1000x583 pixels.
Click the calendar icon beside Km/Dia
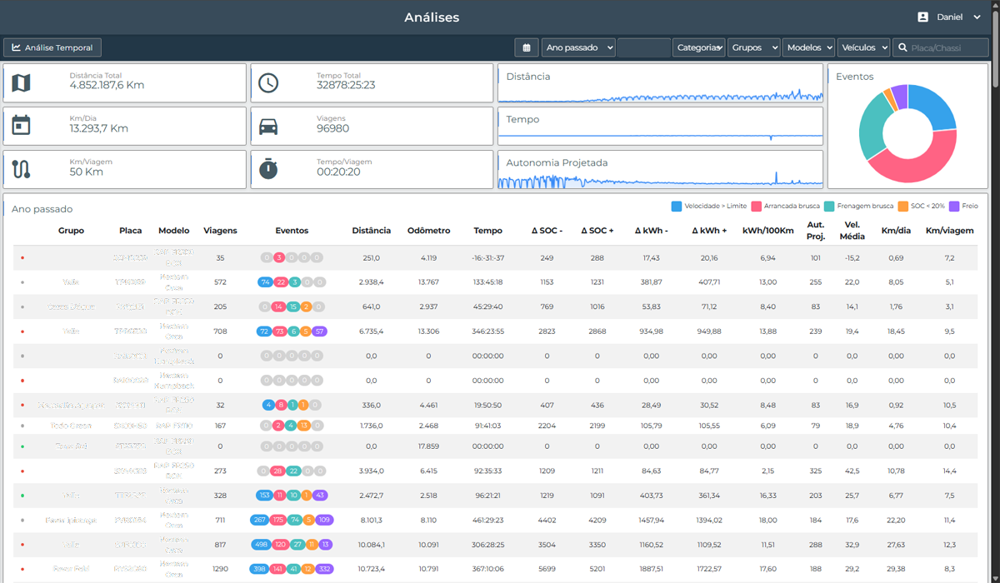[x=22, y=126]
